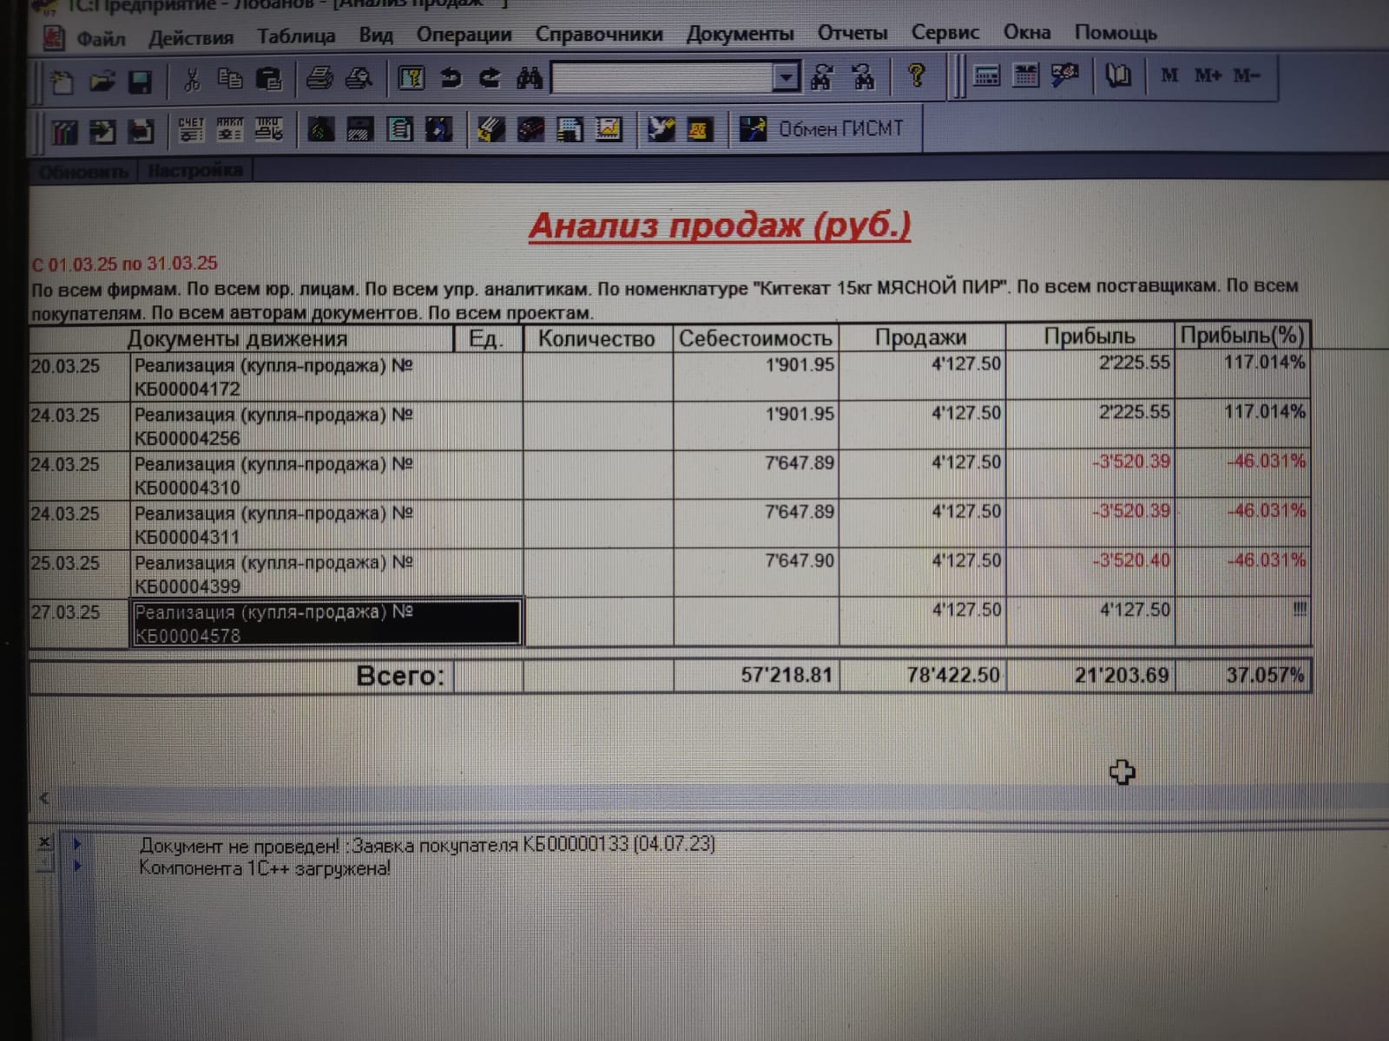Open print preview with magnifier icon

(359, 79)
